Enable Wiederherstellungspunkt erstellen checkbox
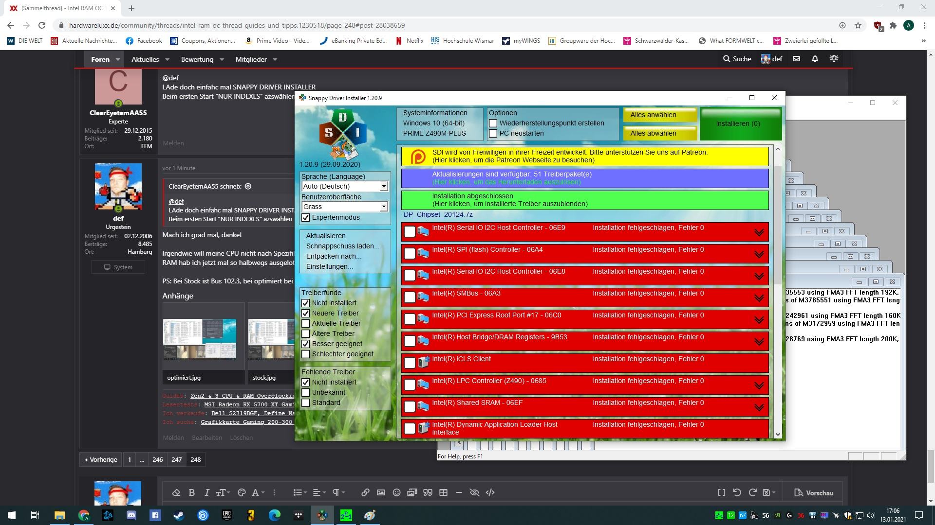935x525 pixels. (493, 123)
